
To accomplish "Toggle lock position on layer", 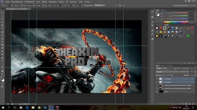I will tap(169, 75).
